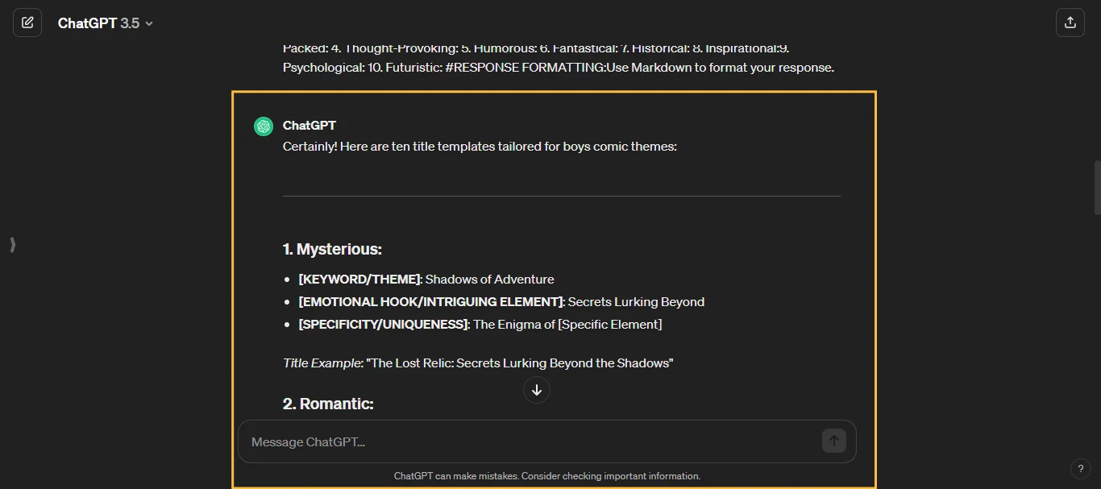Click the send button in the input bar
This screenshot has height=489, width=1101.
pyautogui.click(x=833, y=441)
